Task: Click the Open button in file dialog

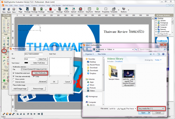Action: (143, 113)
